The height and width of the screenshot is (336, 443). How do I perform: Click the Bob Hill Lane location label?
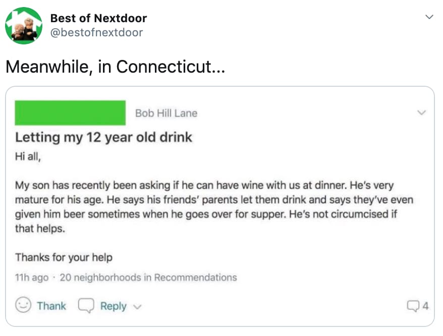click(166, 113)
